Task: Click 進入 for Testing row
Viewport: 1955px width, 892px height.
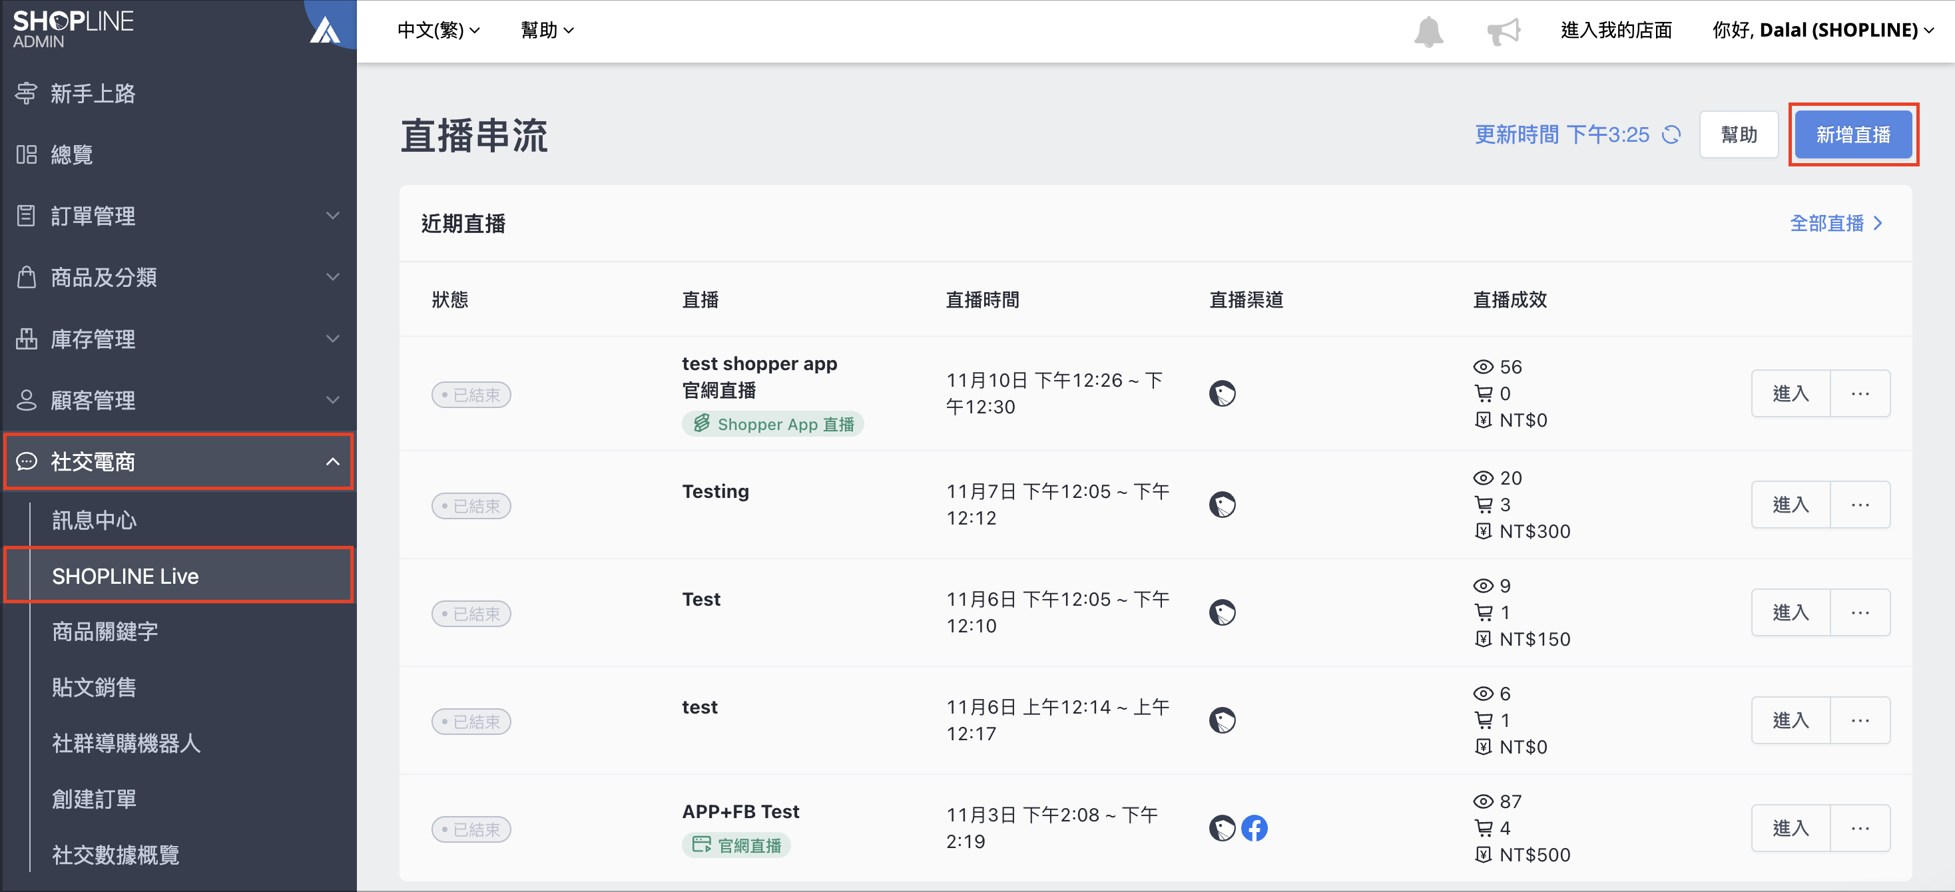Action: tap(1791, 505)
